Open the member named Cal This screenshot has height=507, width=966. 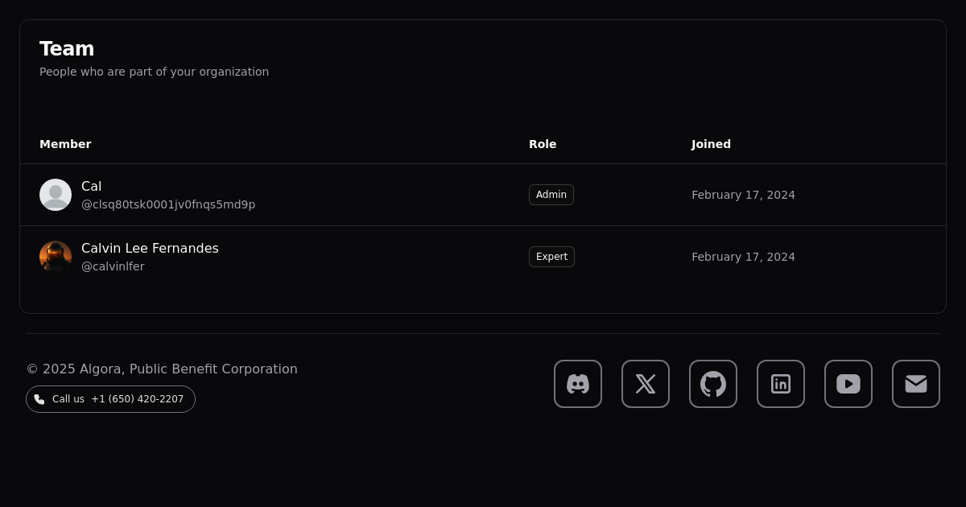[92, 186]
